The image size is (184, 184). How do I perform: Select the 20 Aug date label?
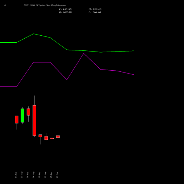click(x=22, y=175)
